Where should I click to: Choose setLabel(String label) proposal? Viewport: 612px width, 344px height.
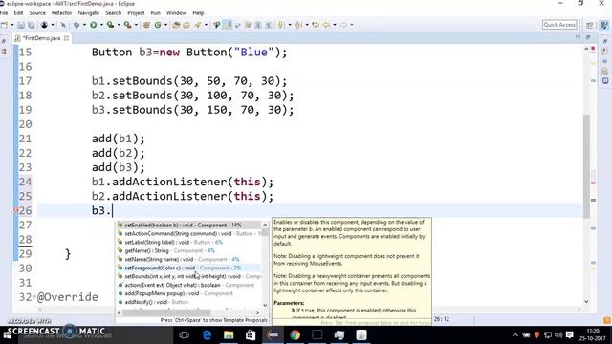189,242
